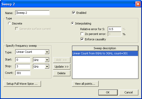This screenshot has height=99, width=142.
Task: Click View all points button
Action: tap(85, 84)
